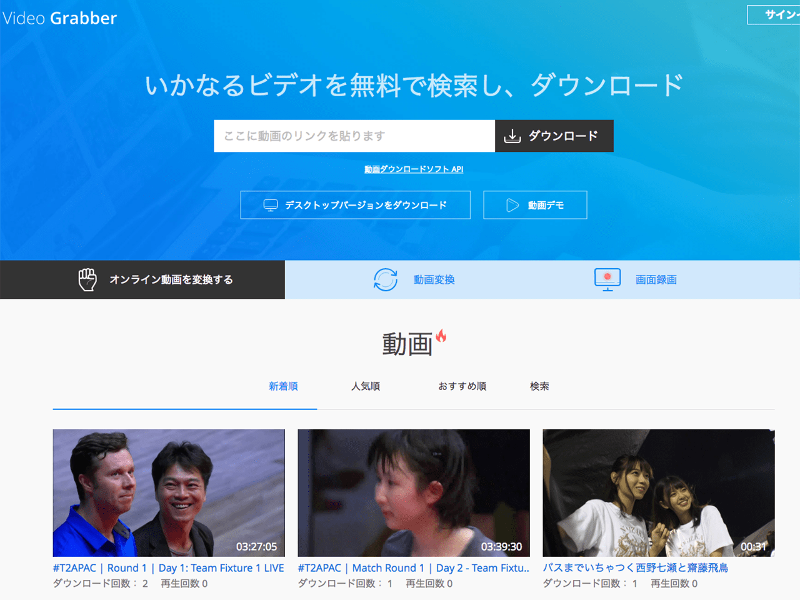
Task: Click the grabbing hand icon
Action: 87,279
